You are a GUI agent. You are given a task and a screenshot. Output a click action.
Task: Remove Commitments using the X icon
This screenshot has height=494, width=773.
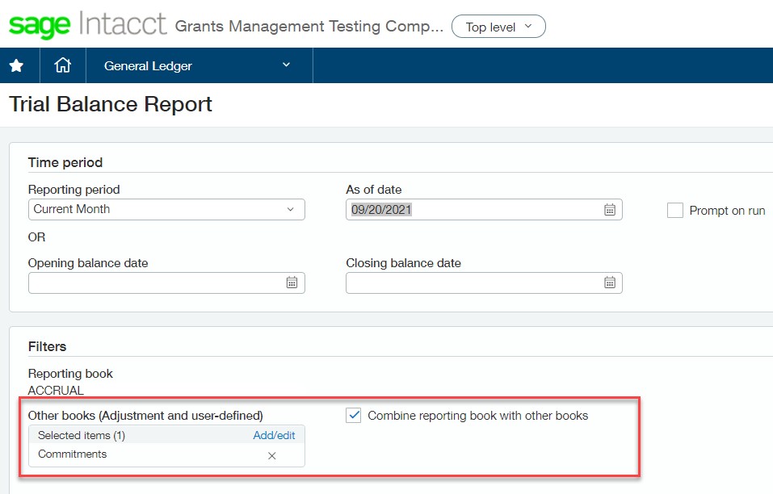pyautogui.click(x=272, y=455)
